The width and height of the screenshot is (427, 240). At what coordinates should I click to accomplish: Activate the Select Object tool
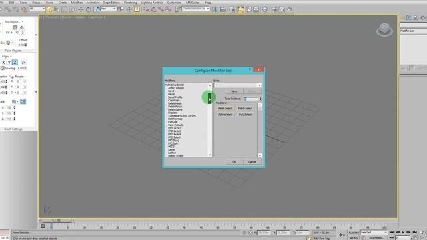(49, 9)
